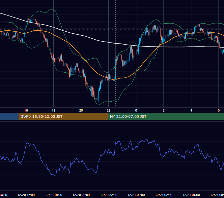224x198 pixels.
Task: Click the NY 22:00-07:00 JST session bar
Action: (x=166, y=116)
